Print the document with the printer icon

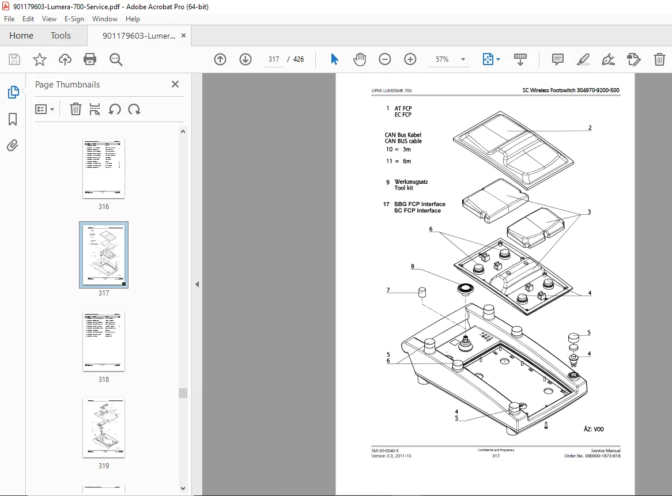click(90, 59)
